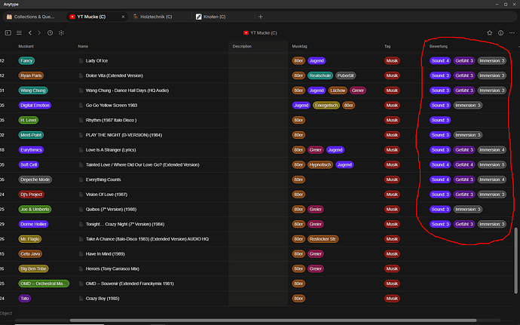Go back with the left arrow
This screenshot has height=325, width=520.
tap(30, 33)
